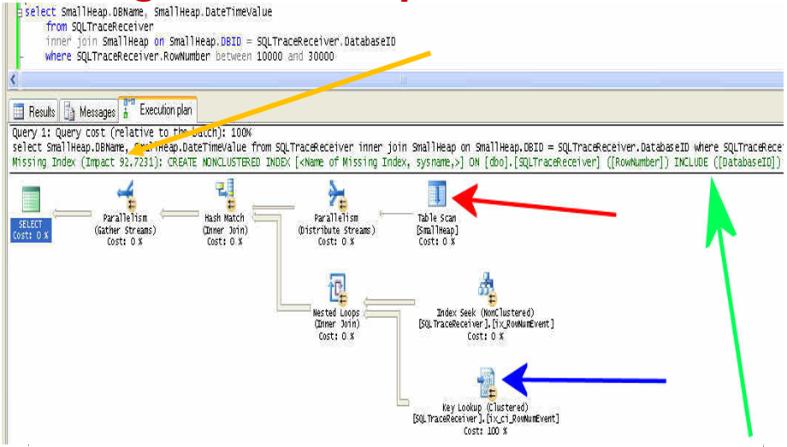Click the green Missing Index suggestion text

click(397, 162)
